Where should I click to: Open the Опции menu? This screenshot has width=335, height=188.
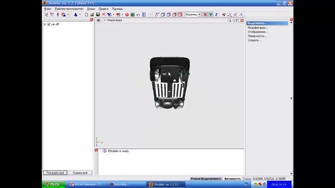click(x=91, y=9)
